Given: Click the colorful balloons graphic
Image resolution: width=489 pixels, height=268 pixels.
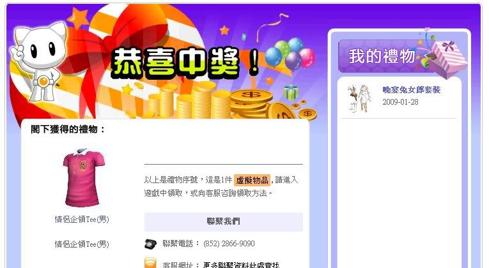Looking at the screenshot, I should [x=290, y=54].
